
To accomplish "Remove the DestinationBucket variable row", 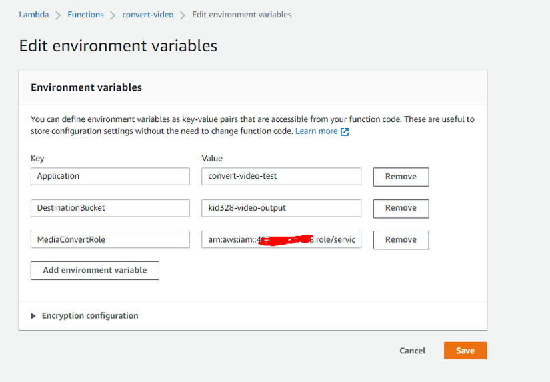I will point(401,208).
